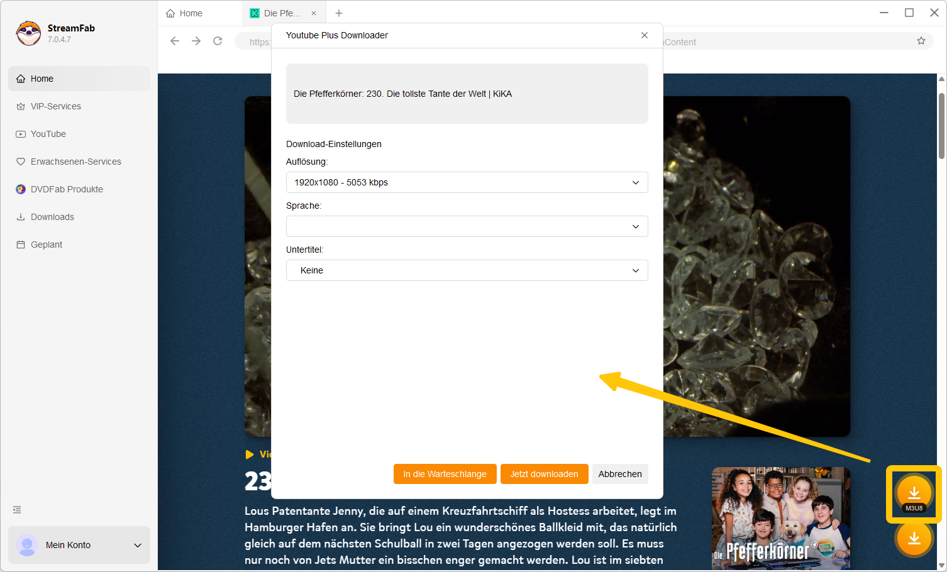Viewport: 947px width, 572px height.
Task: Open the Auflösung resolution dropdown
Action: pyautogui.click(x=467, y=182)
